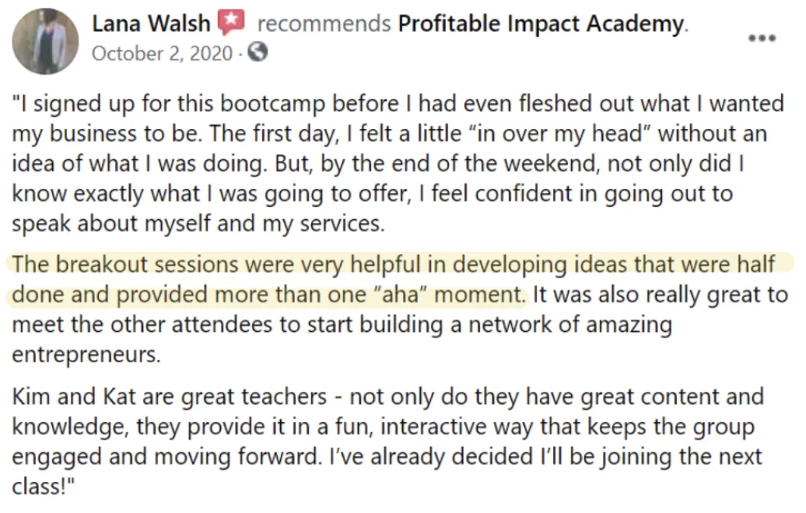Click the globe public audience icon

click(258, 52)
